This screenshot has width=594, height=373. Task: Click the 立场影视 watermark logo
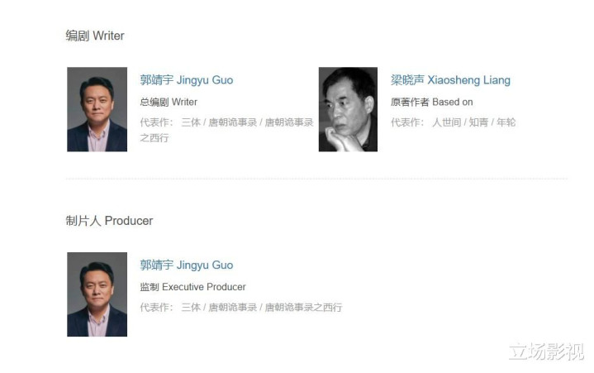pyautogui.click(x=546, y=351)
